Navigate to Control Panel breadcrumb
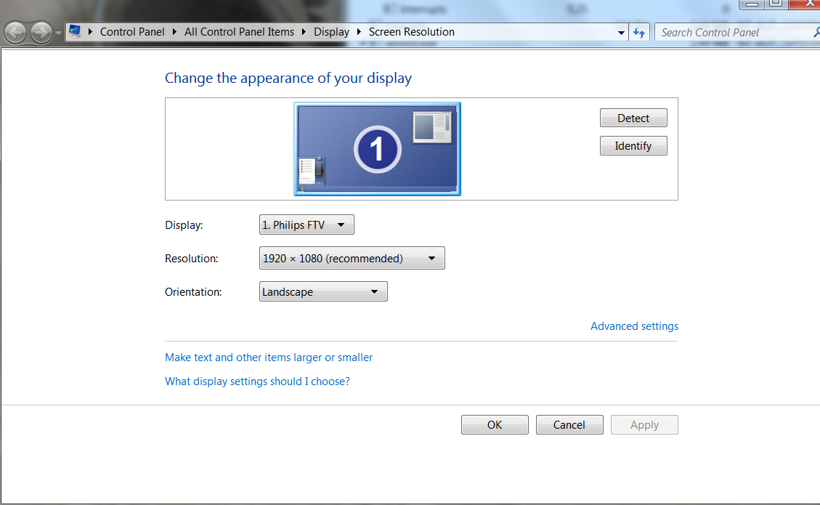The height and width of the screenshot is (505, 820). point(131,32)
